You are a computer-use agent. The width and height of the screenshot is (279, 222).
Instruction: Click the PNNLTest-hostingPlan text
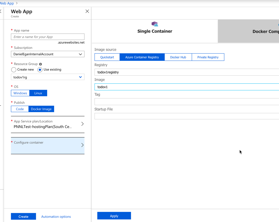(x=43, y=127)
